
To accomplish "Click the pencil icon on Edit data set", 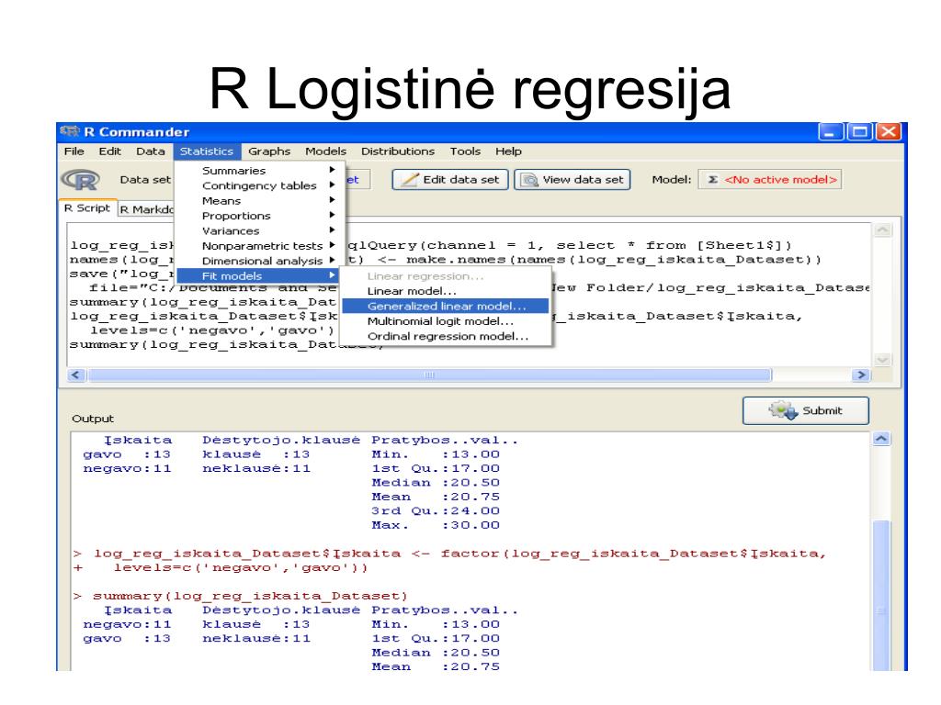I will point(409,180).
